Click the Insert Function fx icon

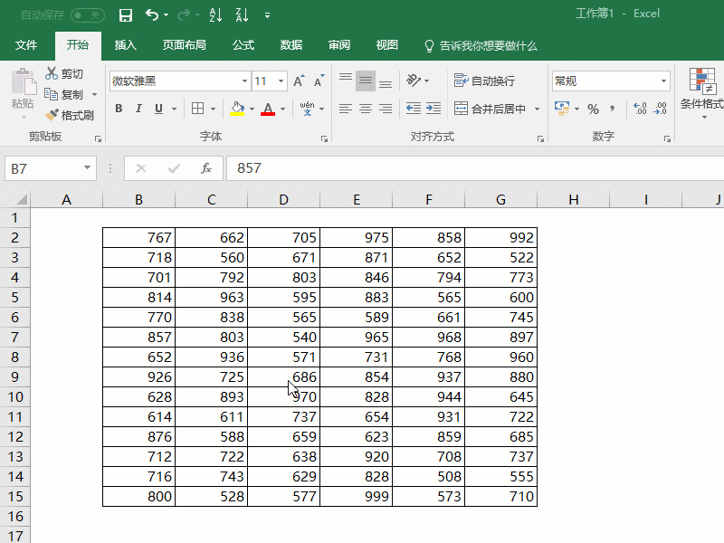(206, 168)
